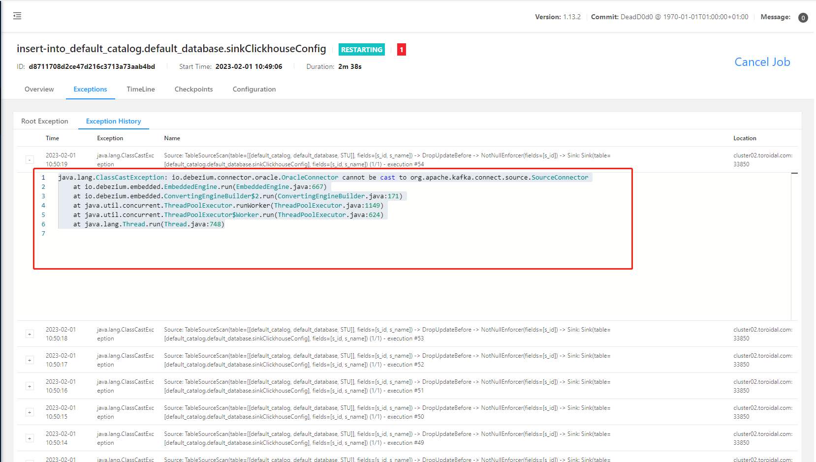This screenshot has width=816, height=462.
Task: Click the ConvertingEngineBuilder.java:171 trace line
Action: point(238,196)
